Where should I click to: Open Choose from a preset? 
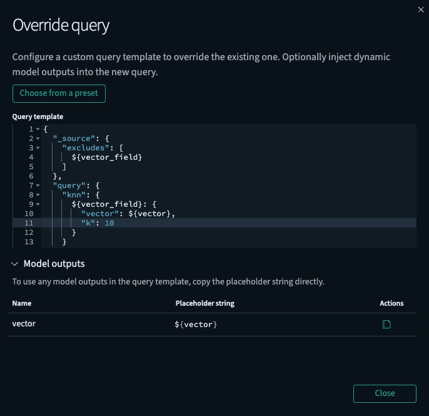tap(59, 93)
